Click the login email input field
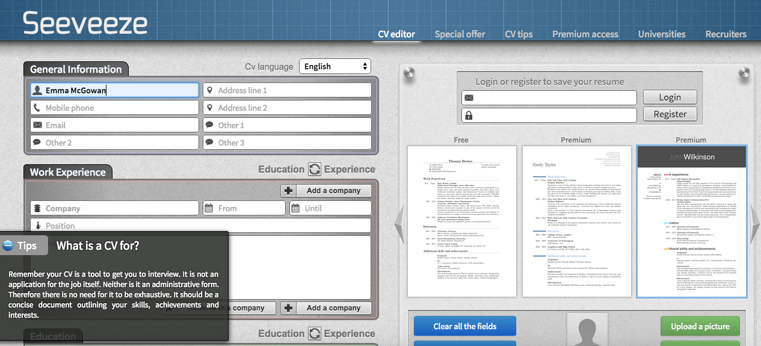Screen dimensions: 761x346 tap(549, 97)
